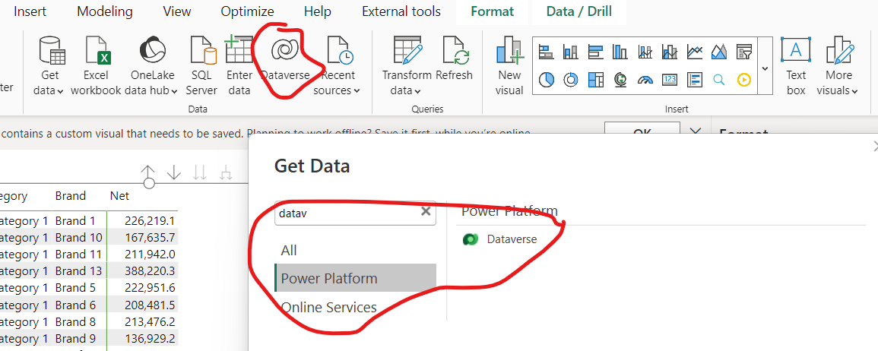Import from Excel workbook
This screenshot has width=878, height=351.
(x=96, y=65)
